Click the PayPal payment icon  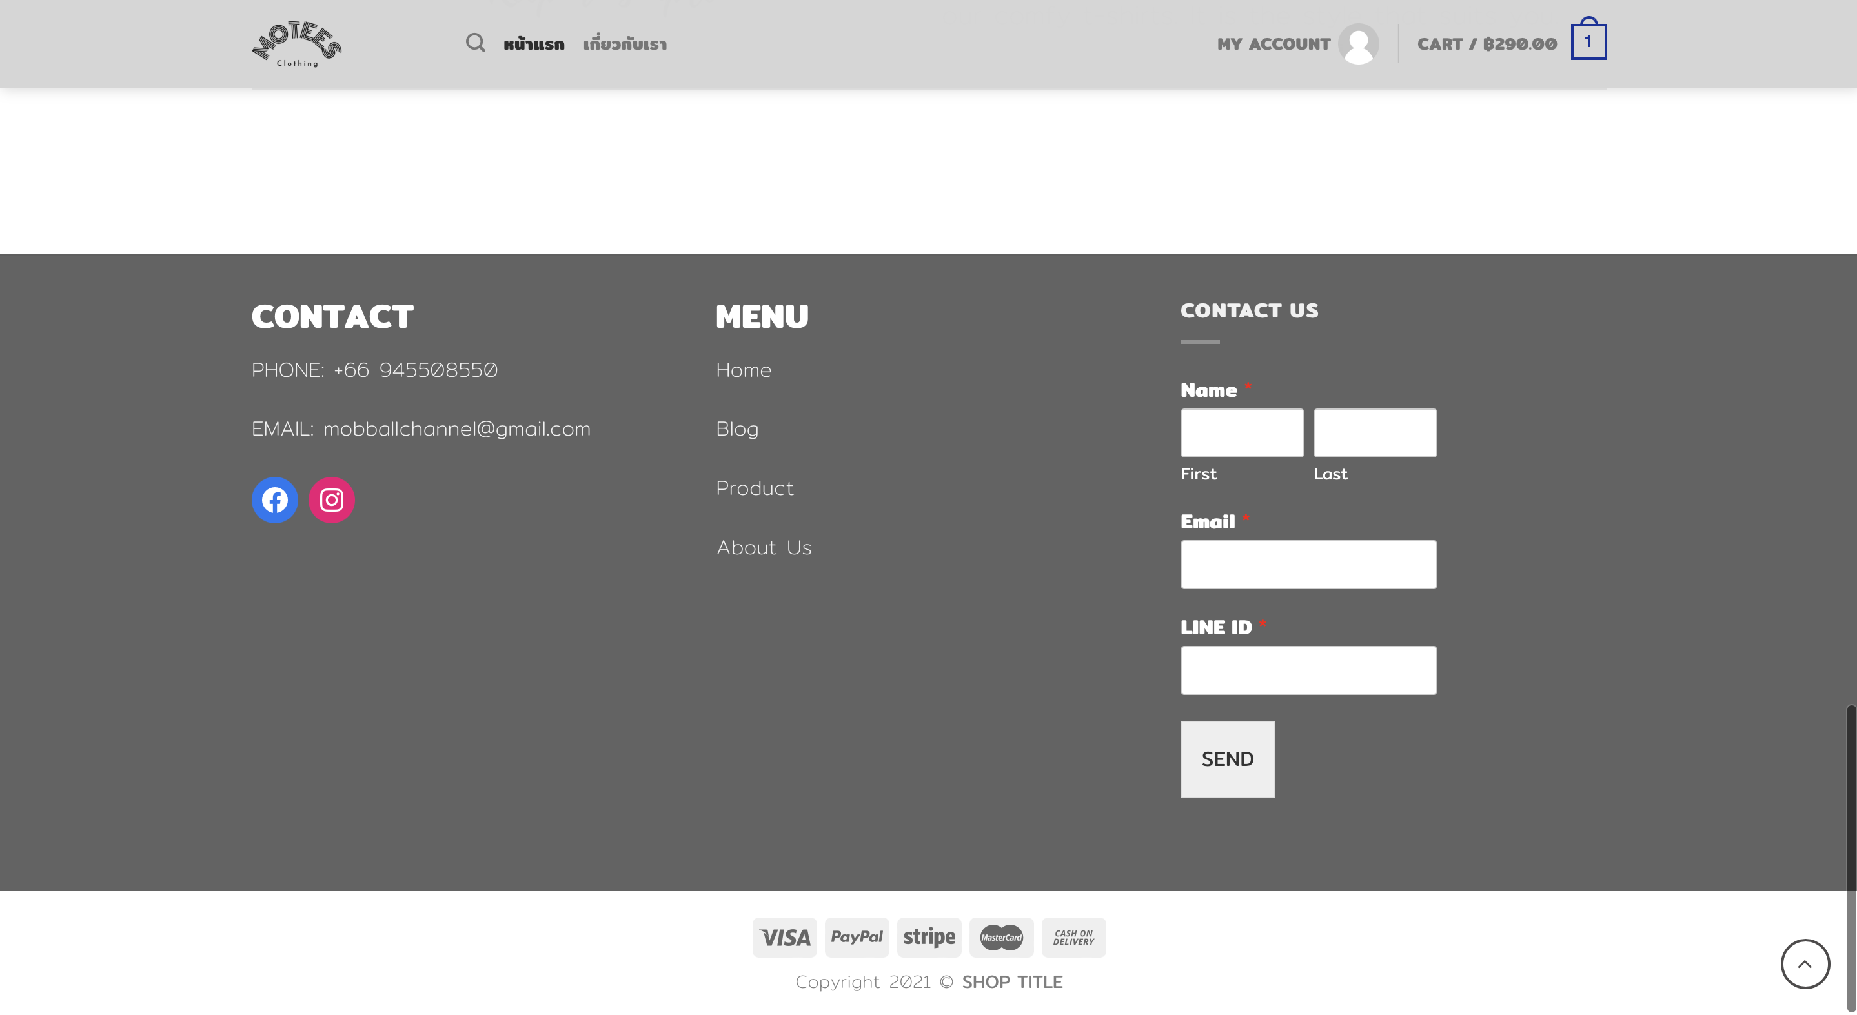point(857,937)
